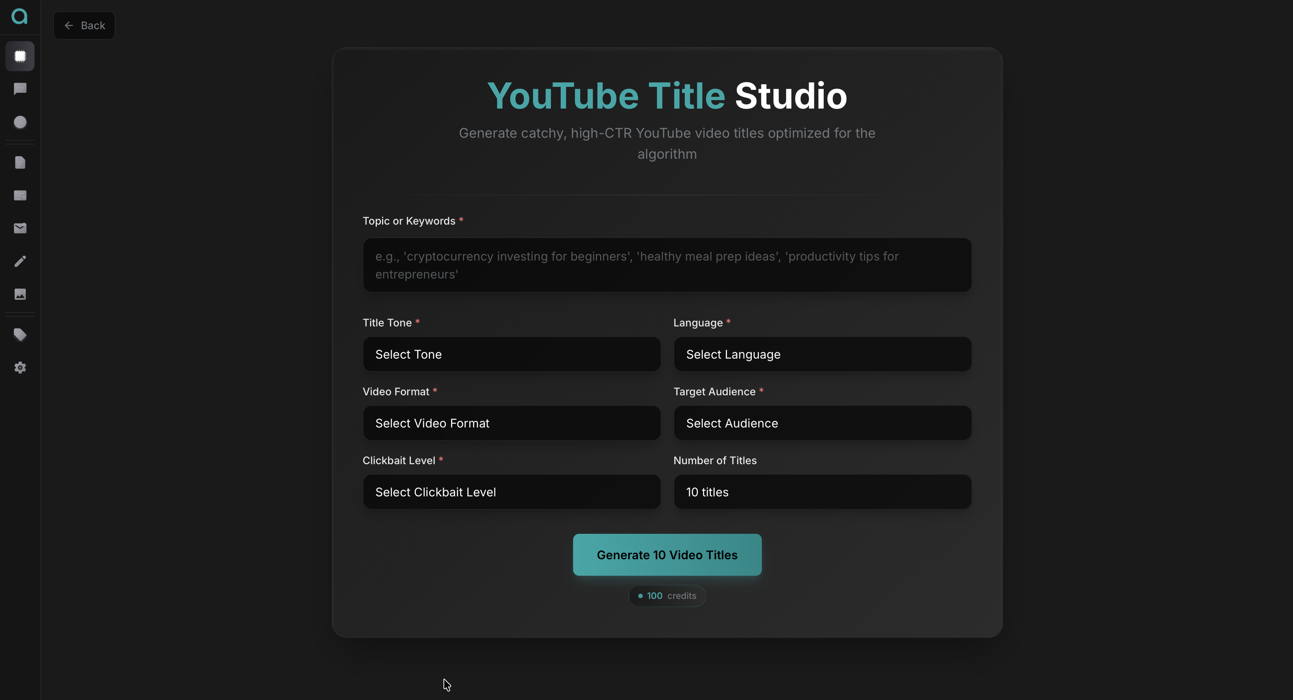Screen dimensions: 1293x700
Task: Open the pencil writing tool
Action: coord(20,261)
